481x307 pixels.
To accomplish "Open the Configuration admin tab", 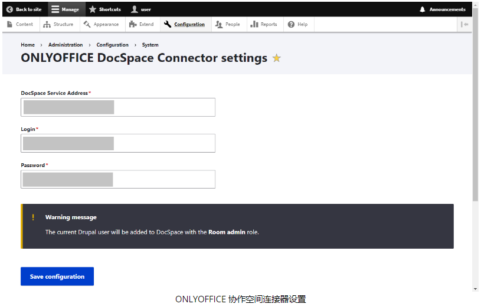I will pos(189,24).
